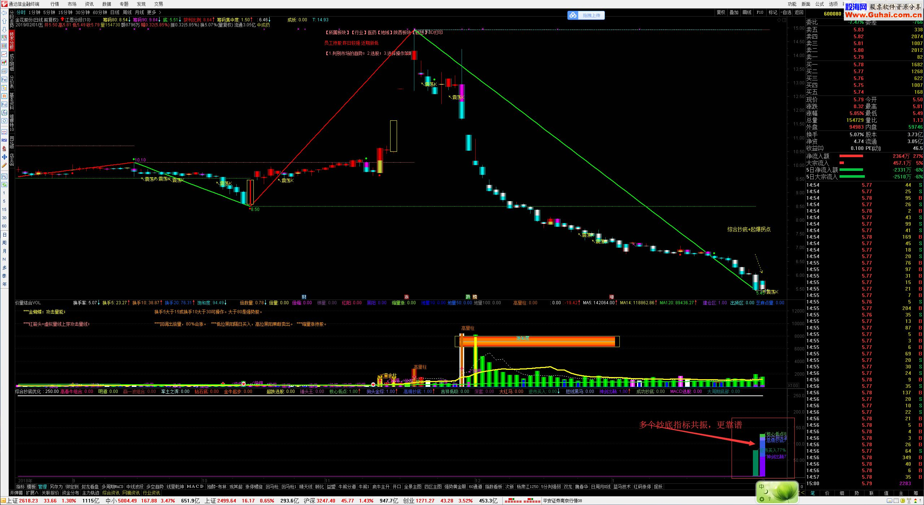Image resolution: width=924 pixels, height=505 pixels.
Task: Click the RSI indicator icon in the left sidebar
Action: point(4,140)
